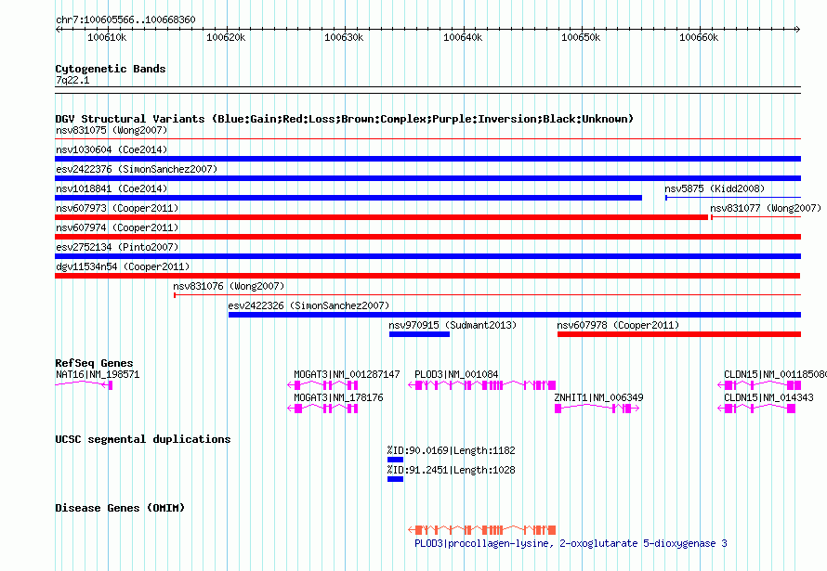Select the 91.2451 identity segmental duplication bar
The width and height of the screenshot is (827, 571).
pos(395,479)
